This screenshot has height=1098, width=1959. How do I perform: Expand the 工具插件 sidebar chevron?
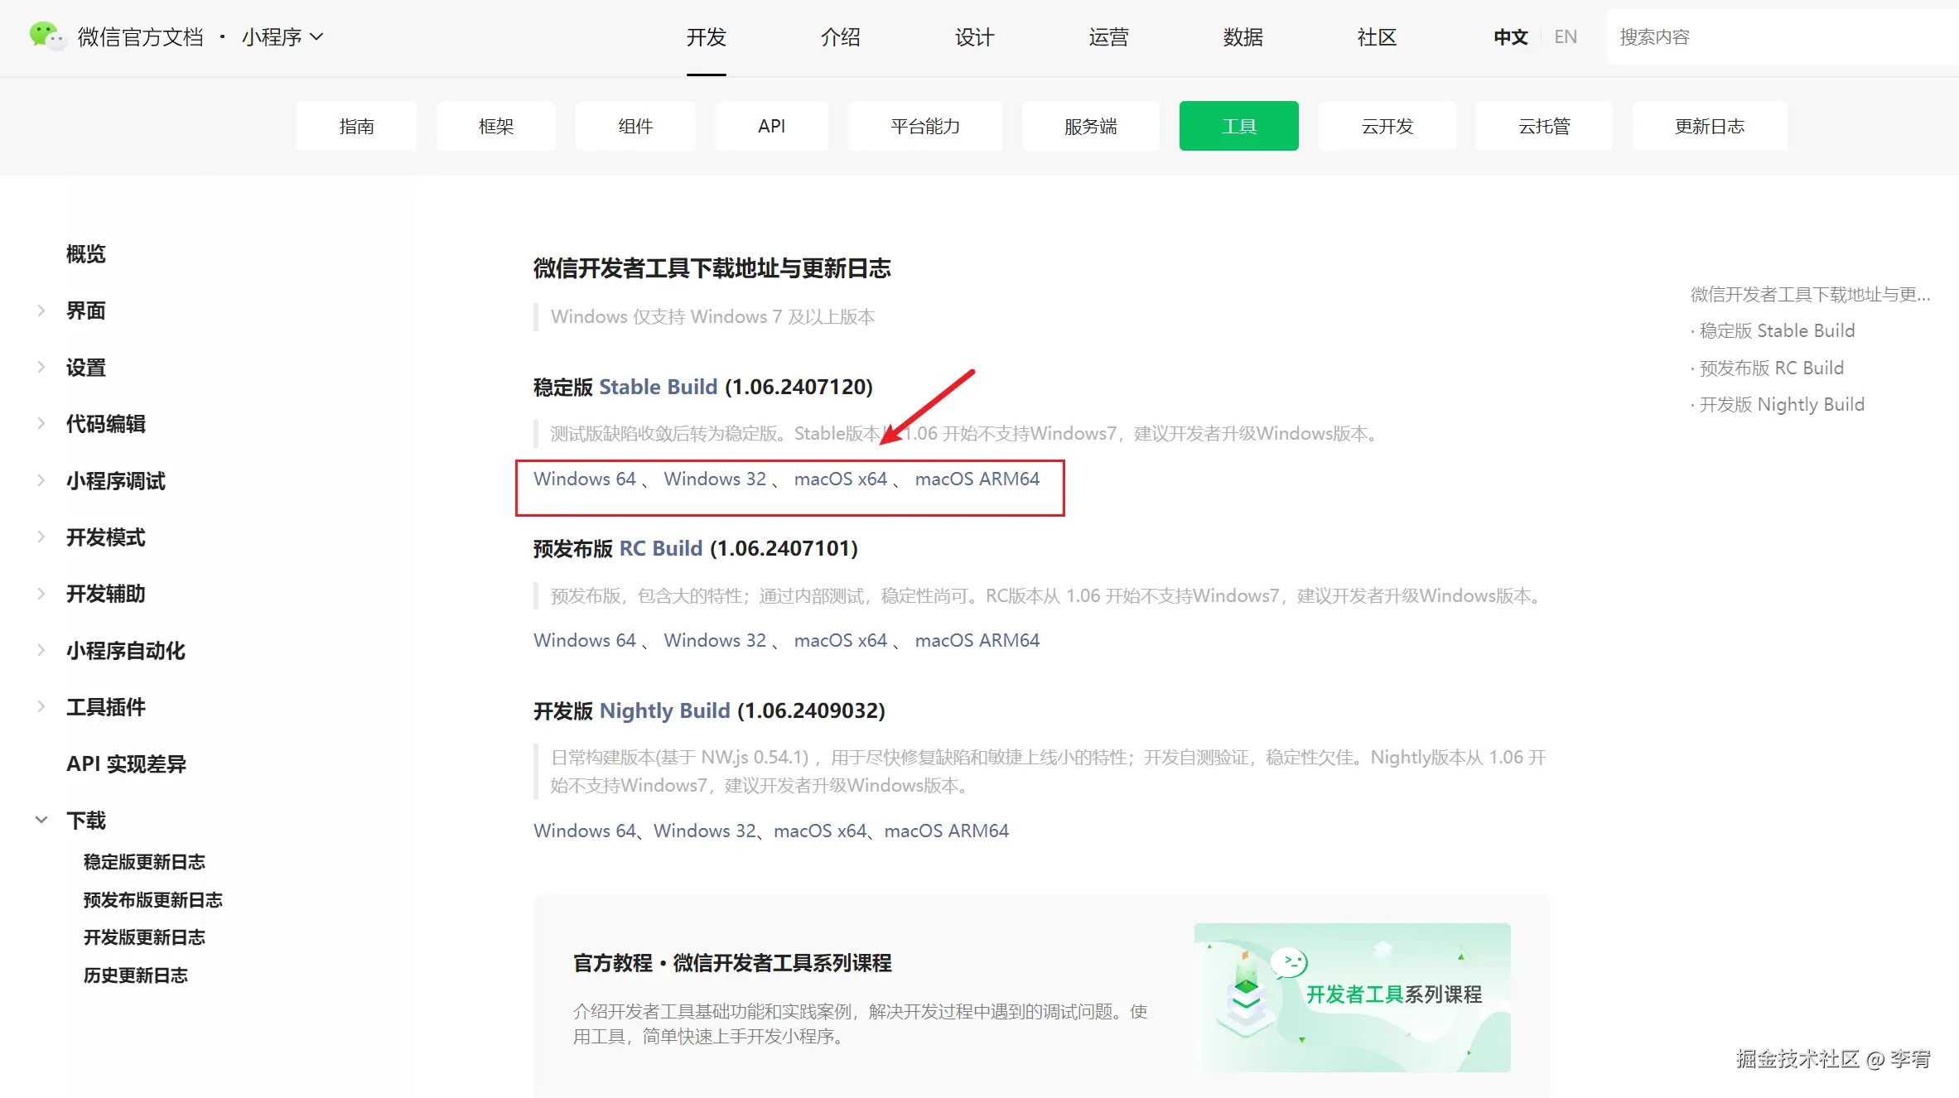click(41, 706)
